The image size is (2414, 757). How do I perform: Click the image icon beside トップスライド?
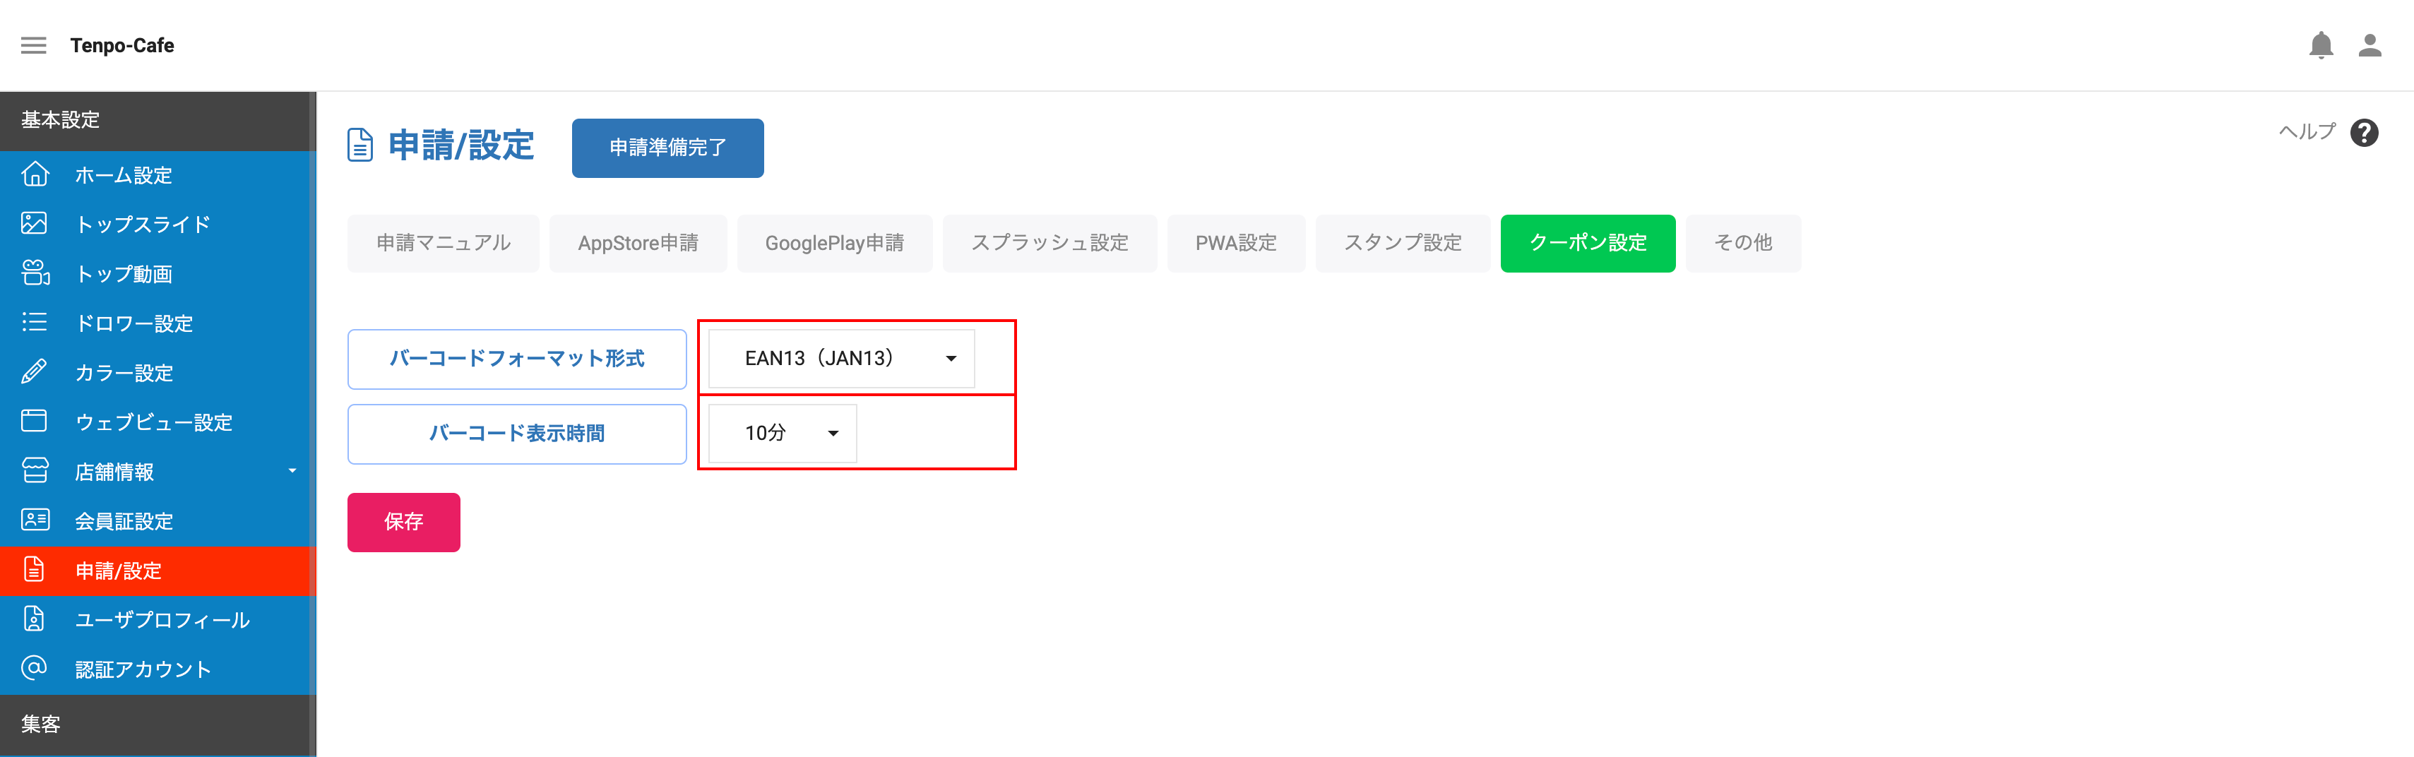click(x=35, y=224)
